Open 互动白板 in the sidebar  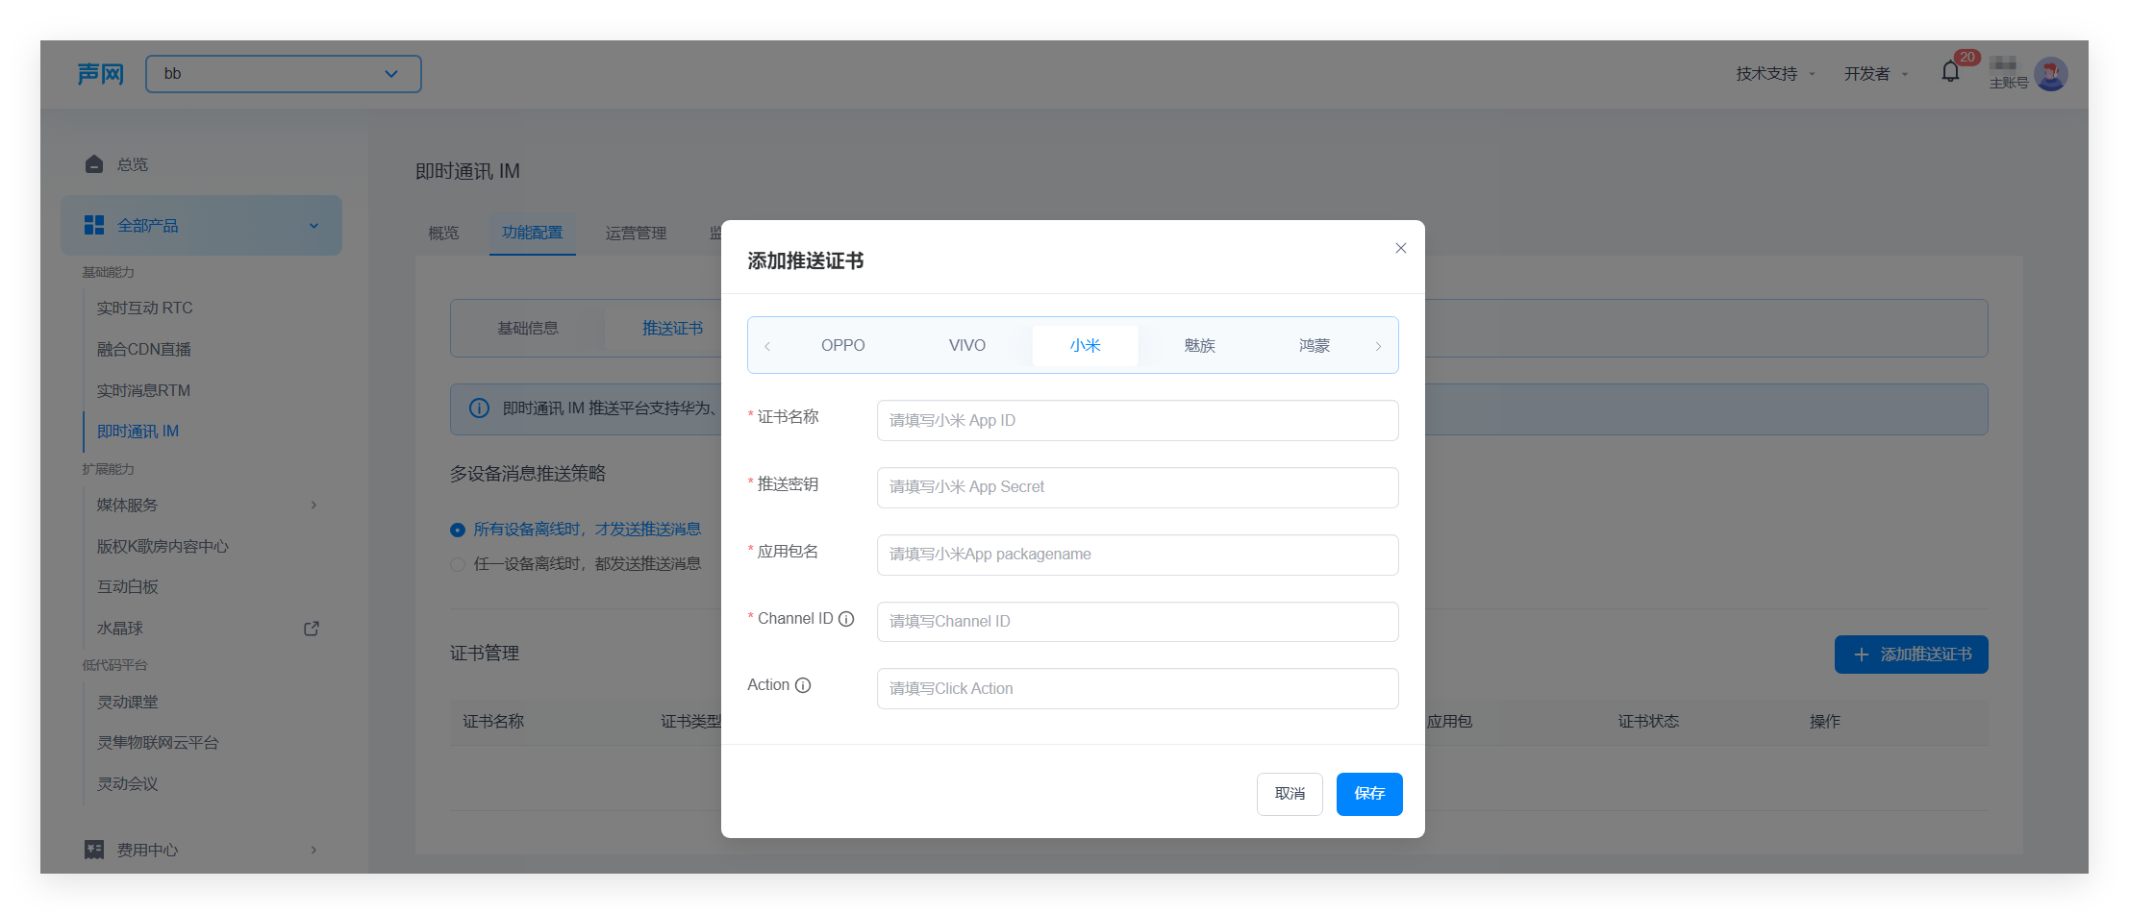pos(127,587)
